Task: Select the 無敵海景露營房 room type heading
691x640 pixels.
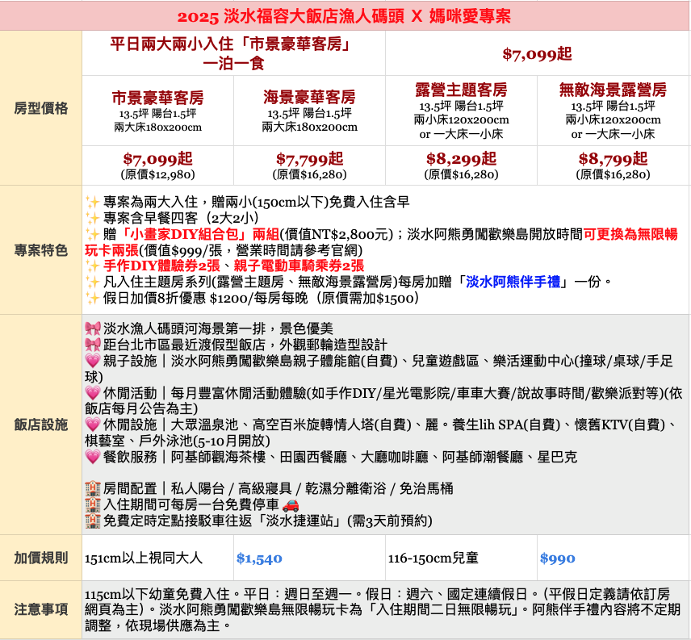Action: (614, 90)
